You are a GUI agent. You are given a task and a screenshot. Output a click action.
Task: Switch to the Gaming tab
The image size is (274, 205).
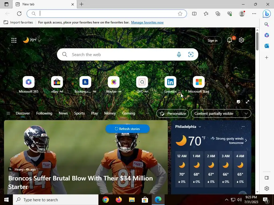(128, 113)
